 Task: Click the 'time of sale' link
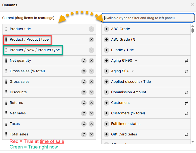click(52, 141)
